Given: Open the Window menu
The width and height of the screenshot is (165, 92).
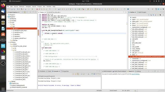Looking at the screenshot, I should point(49,6).
